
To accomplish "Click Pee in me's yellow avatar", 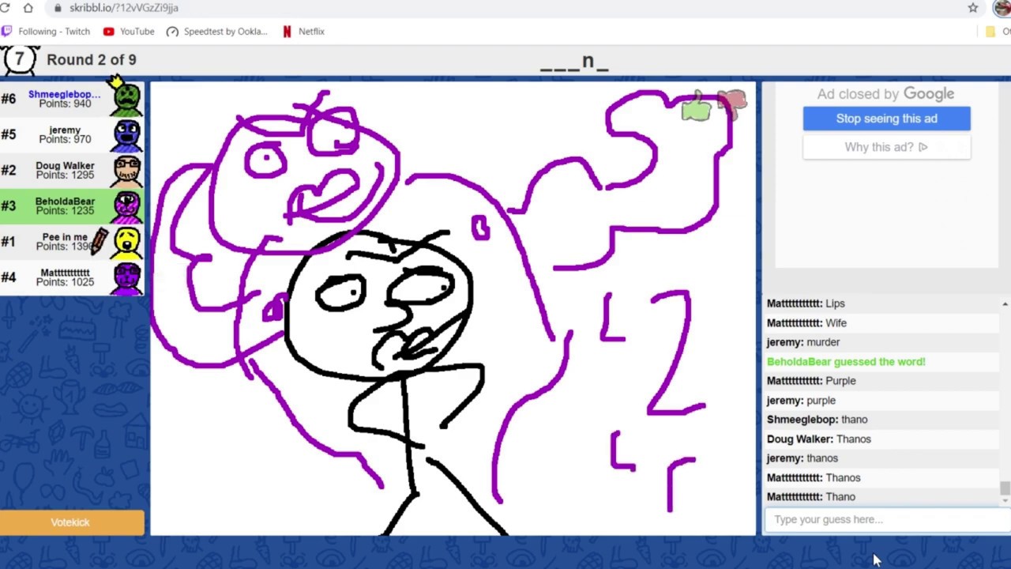I will click(126, 241).
